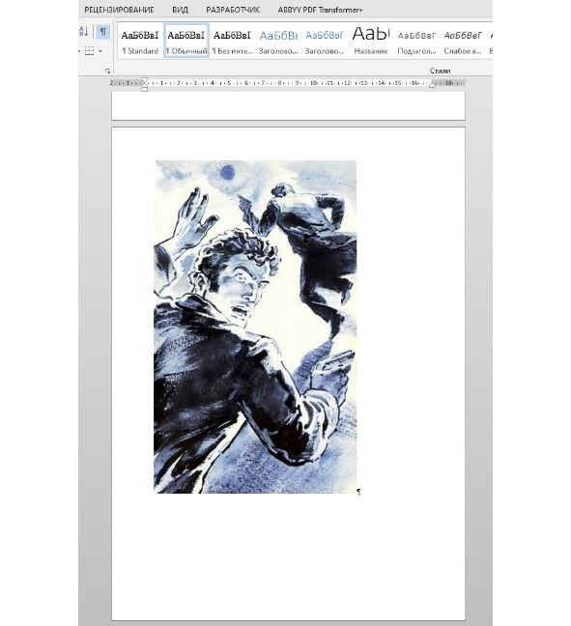Image resolution: width=571 pixels, height=626 pixels.
Task: Click the Borders icon
Action: [90, 50]
